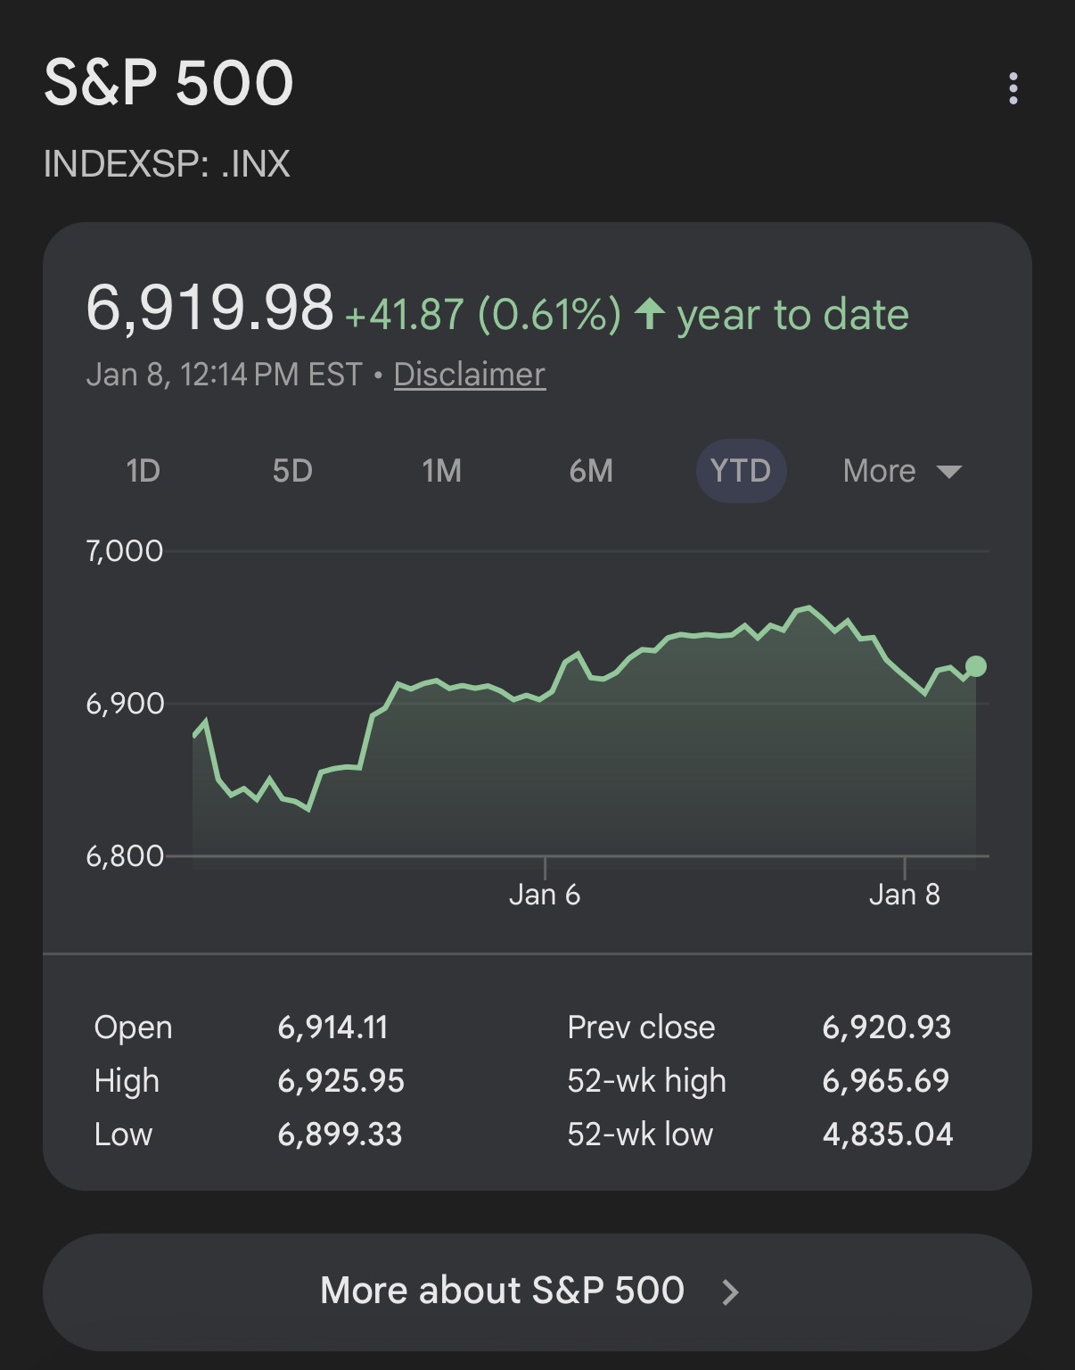
Task: Switch to the 1D time range
Action: tap(143, 471)
